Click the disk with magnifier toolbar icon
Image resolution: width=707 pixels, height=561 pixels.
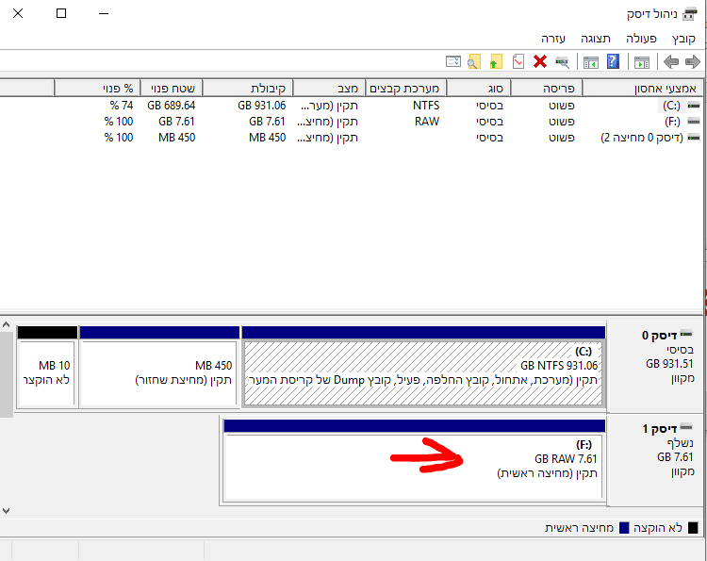point(562,62)
